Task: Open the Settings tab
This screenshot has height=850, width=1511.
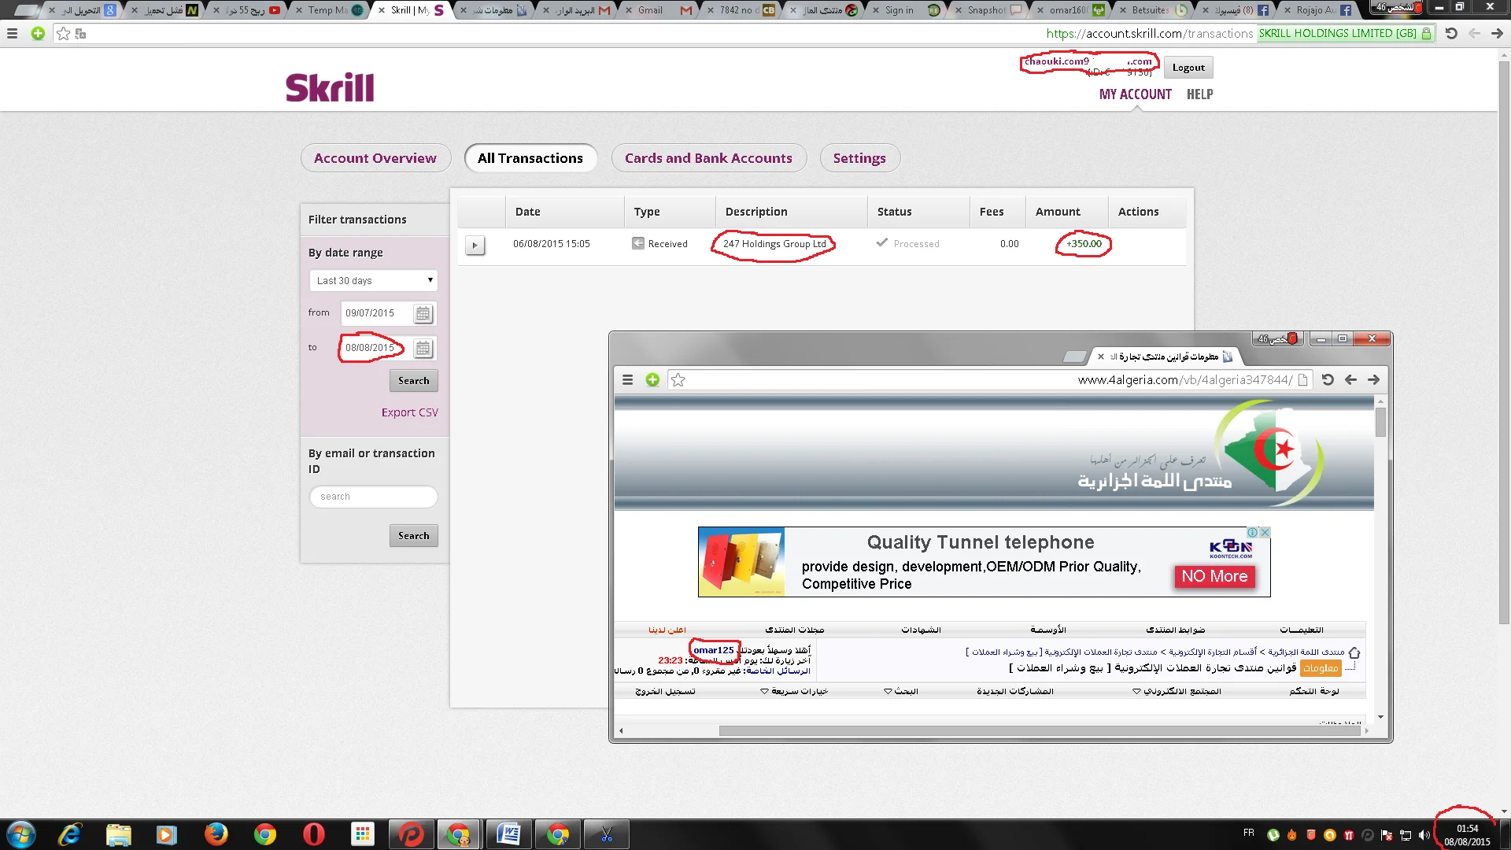Action: (x=859, y=158)
